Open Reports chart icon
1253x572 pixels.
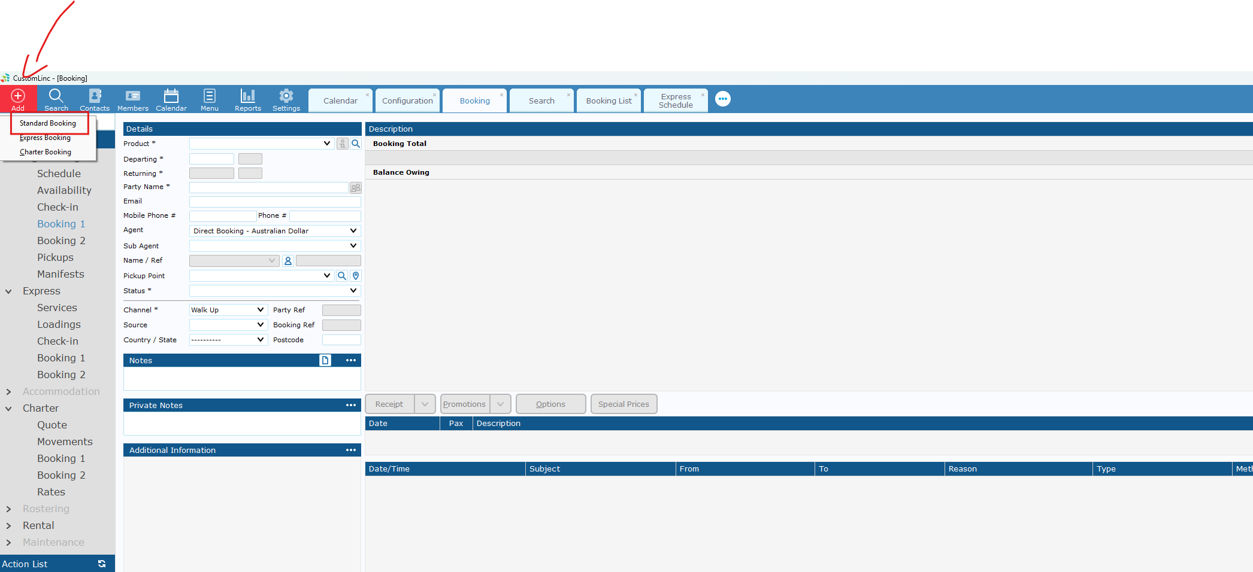(248, 96)
